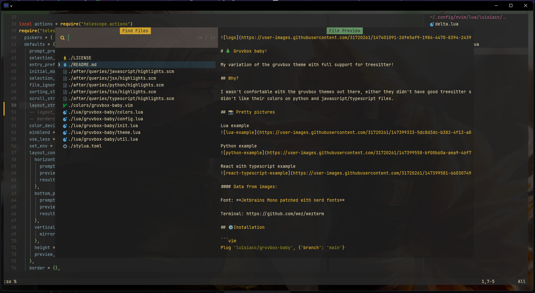Click the license icon beside ./LICENSE
The image size is (535, 293).
65,58
